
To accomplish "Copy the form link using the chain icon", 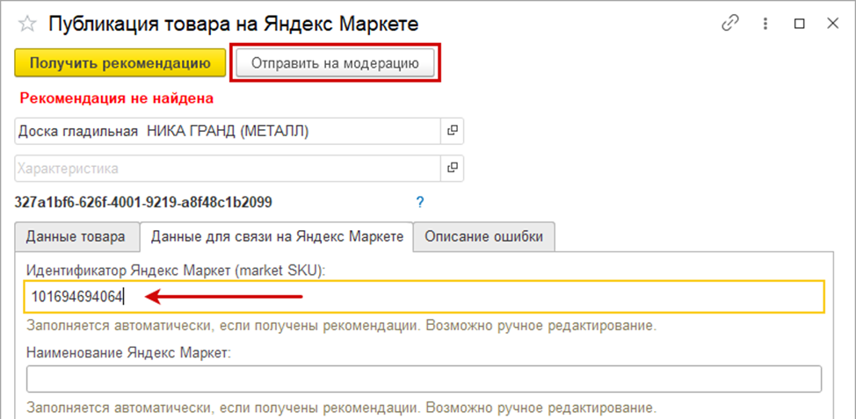I will point(729,24).
